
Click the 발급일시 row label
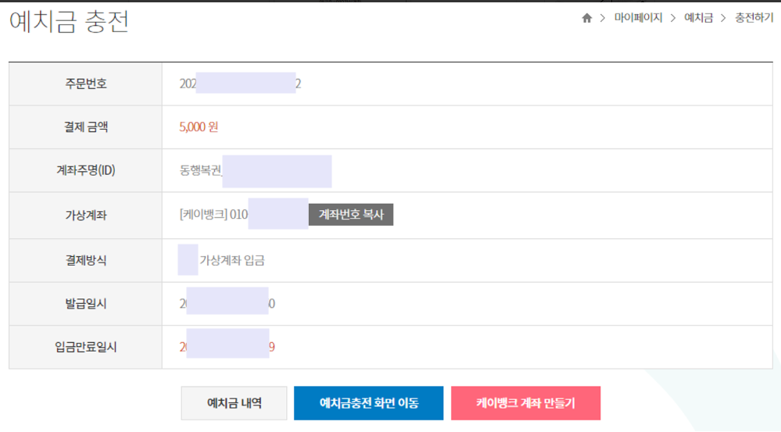86,304
